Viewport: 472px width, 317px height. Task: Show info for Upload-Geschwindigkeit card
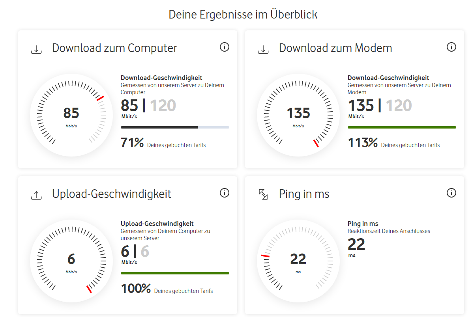point(224,193)
